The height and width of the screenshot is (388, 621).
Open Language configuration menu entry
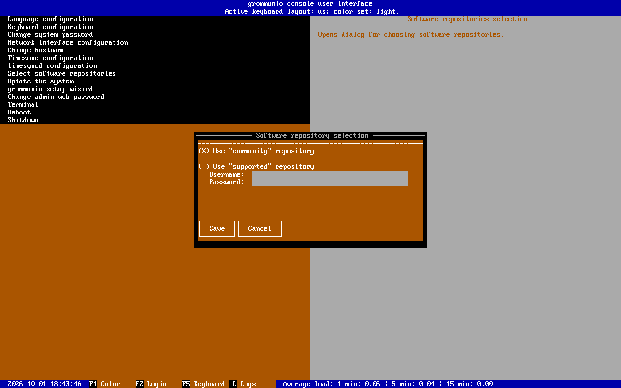click(x=50, y=19)
